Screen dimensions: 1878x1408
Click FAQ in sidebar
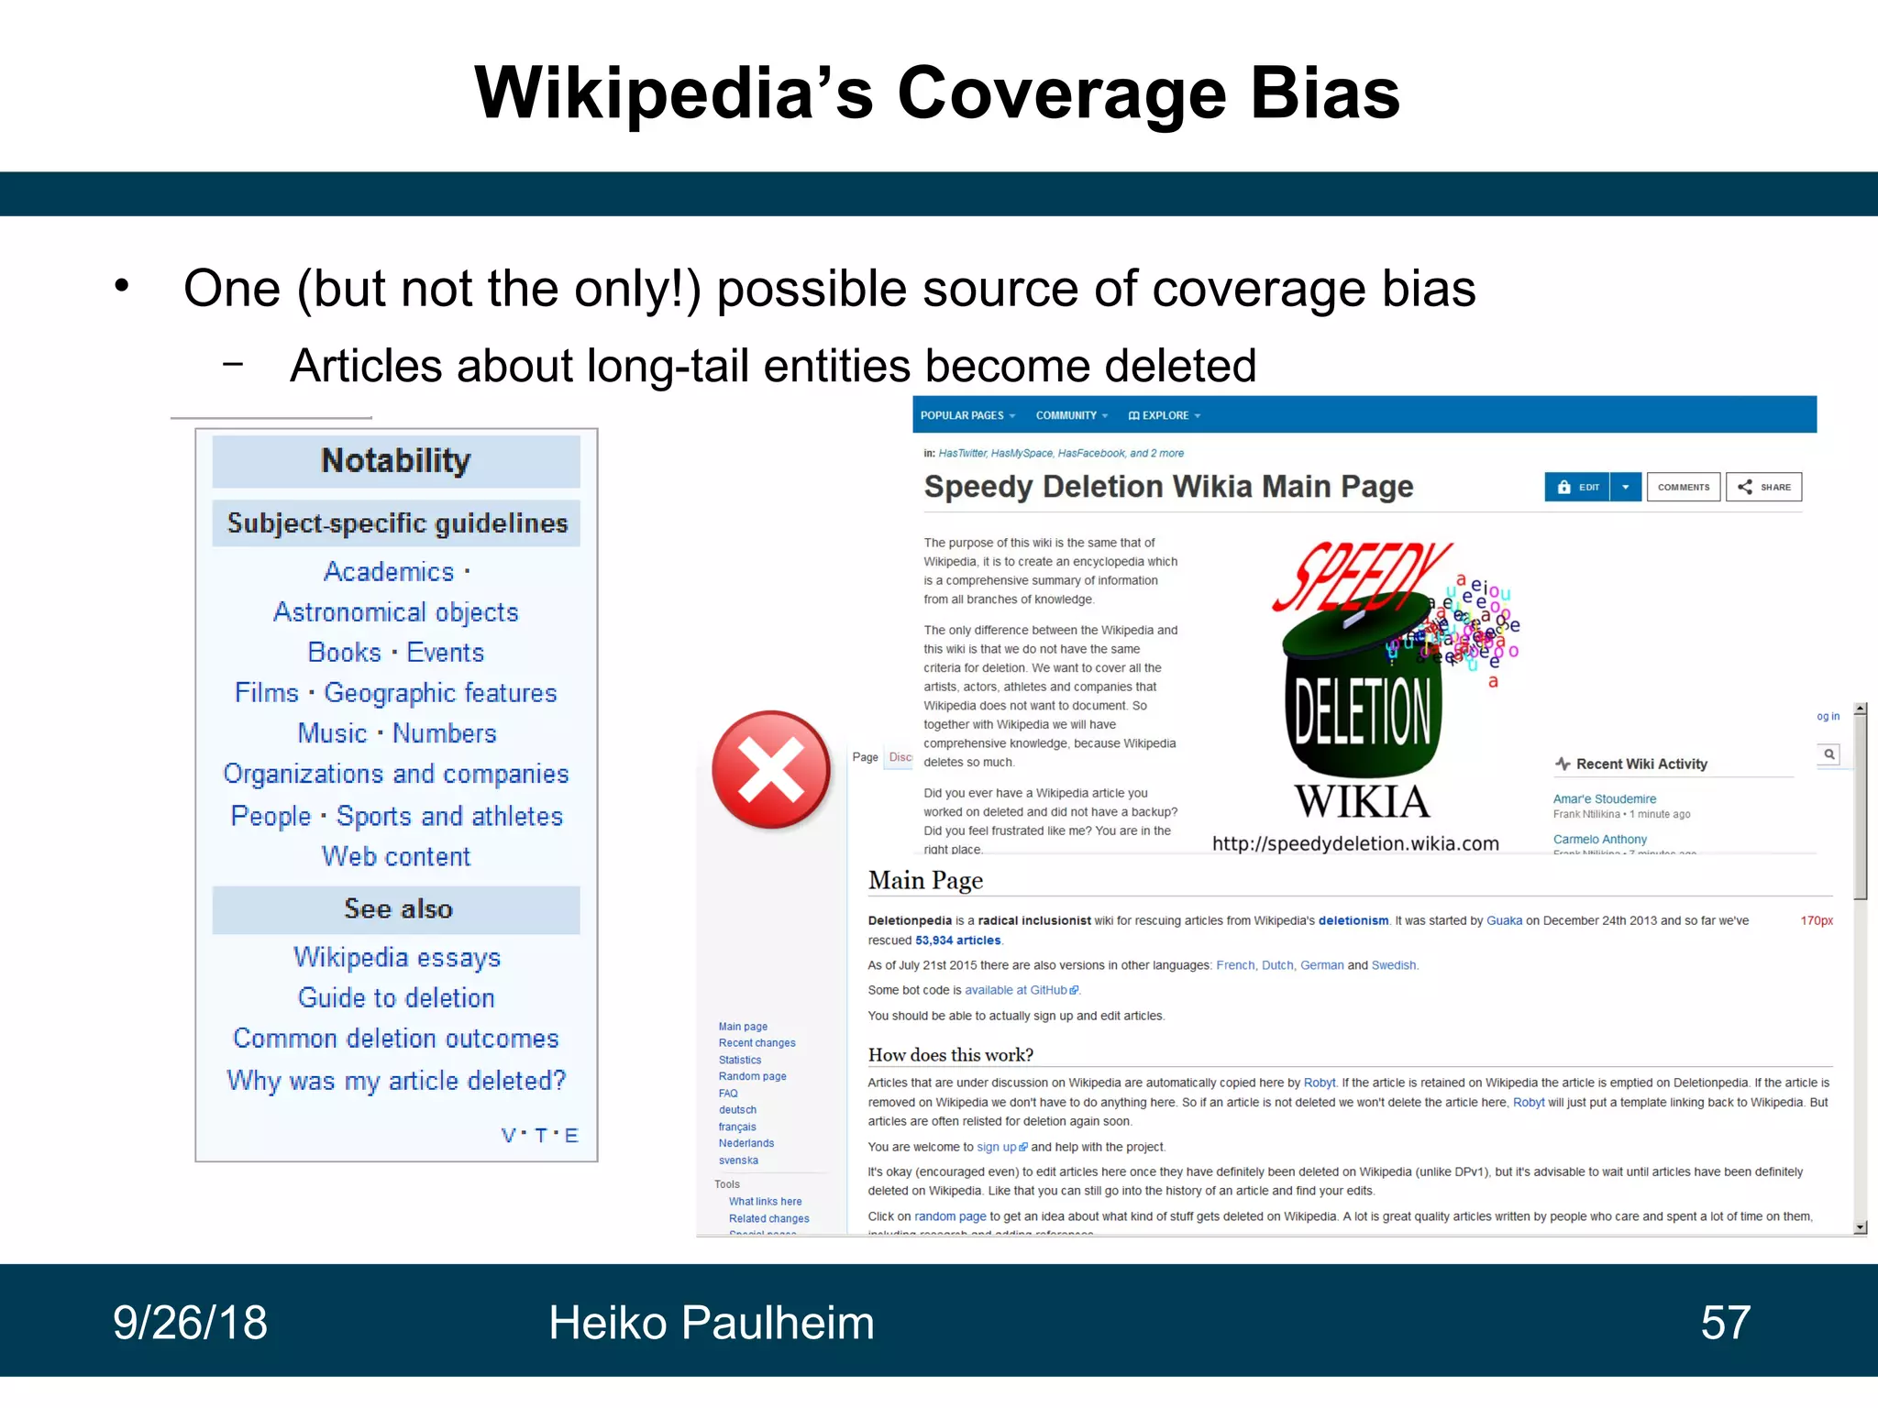pyautogui.click(x=728, y=1094)
